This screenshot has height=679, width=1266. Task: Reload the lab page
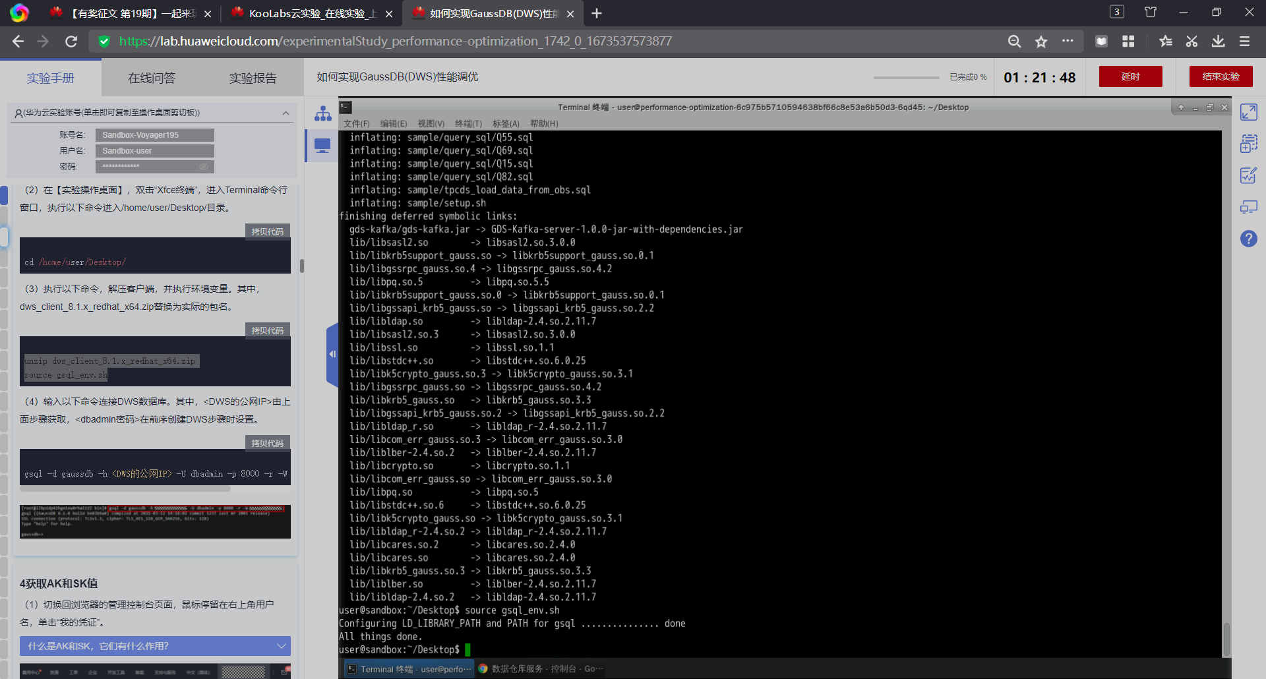pyautogui.click(x=71, y=42)
